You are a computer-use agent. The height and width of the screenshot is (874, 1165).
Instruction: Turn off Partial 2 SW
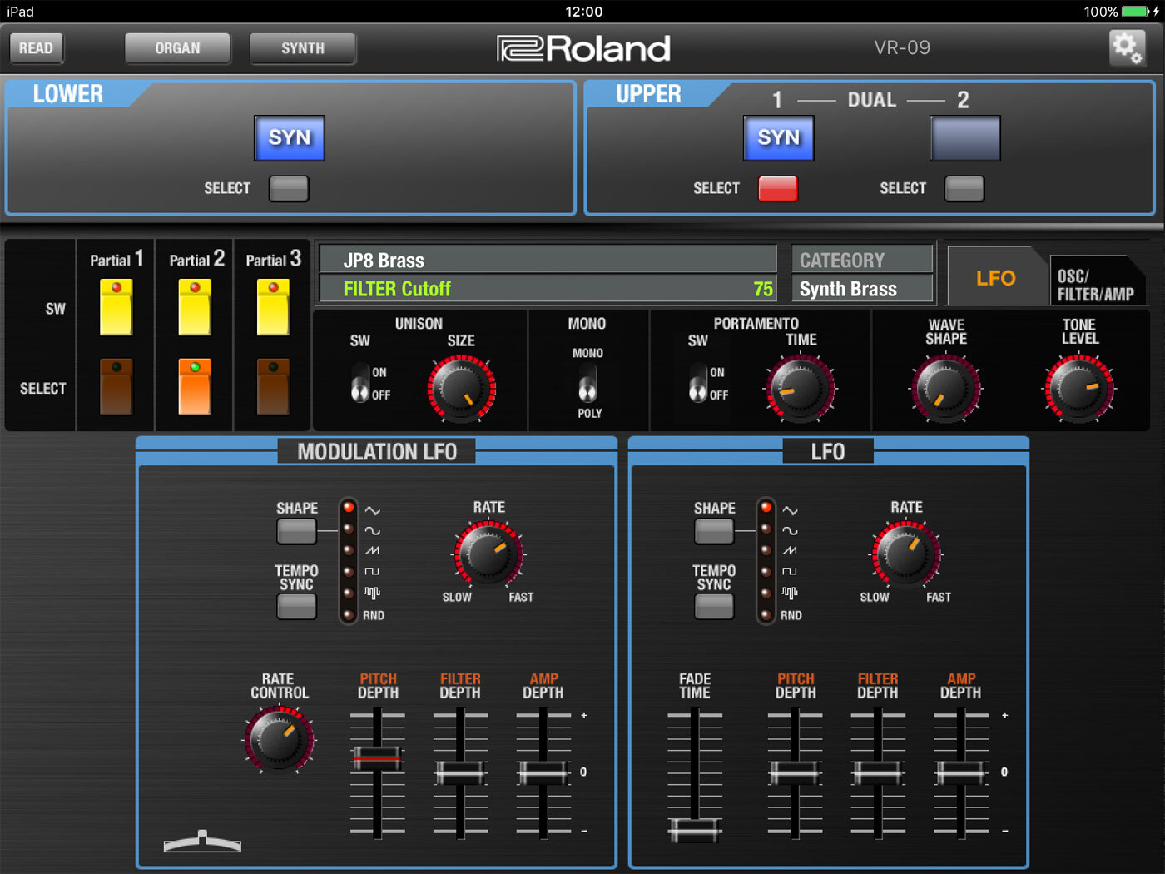pyautogui.click(x=195, y=307)
